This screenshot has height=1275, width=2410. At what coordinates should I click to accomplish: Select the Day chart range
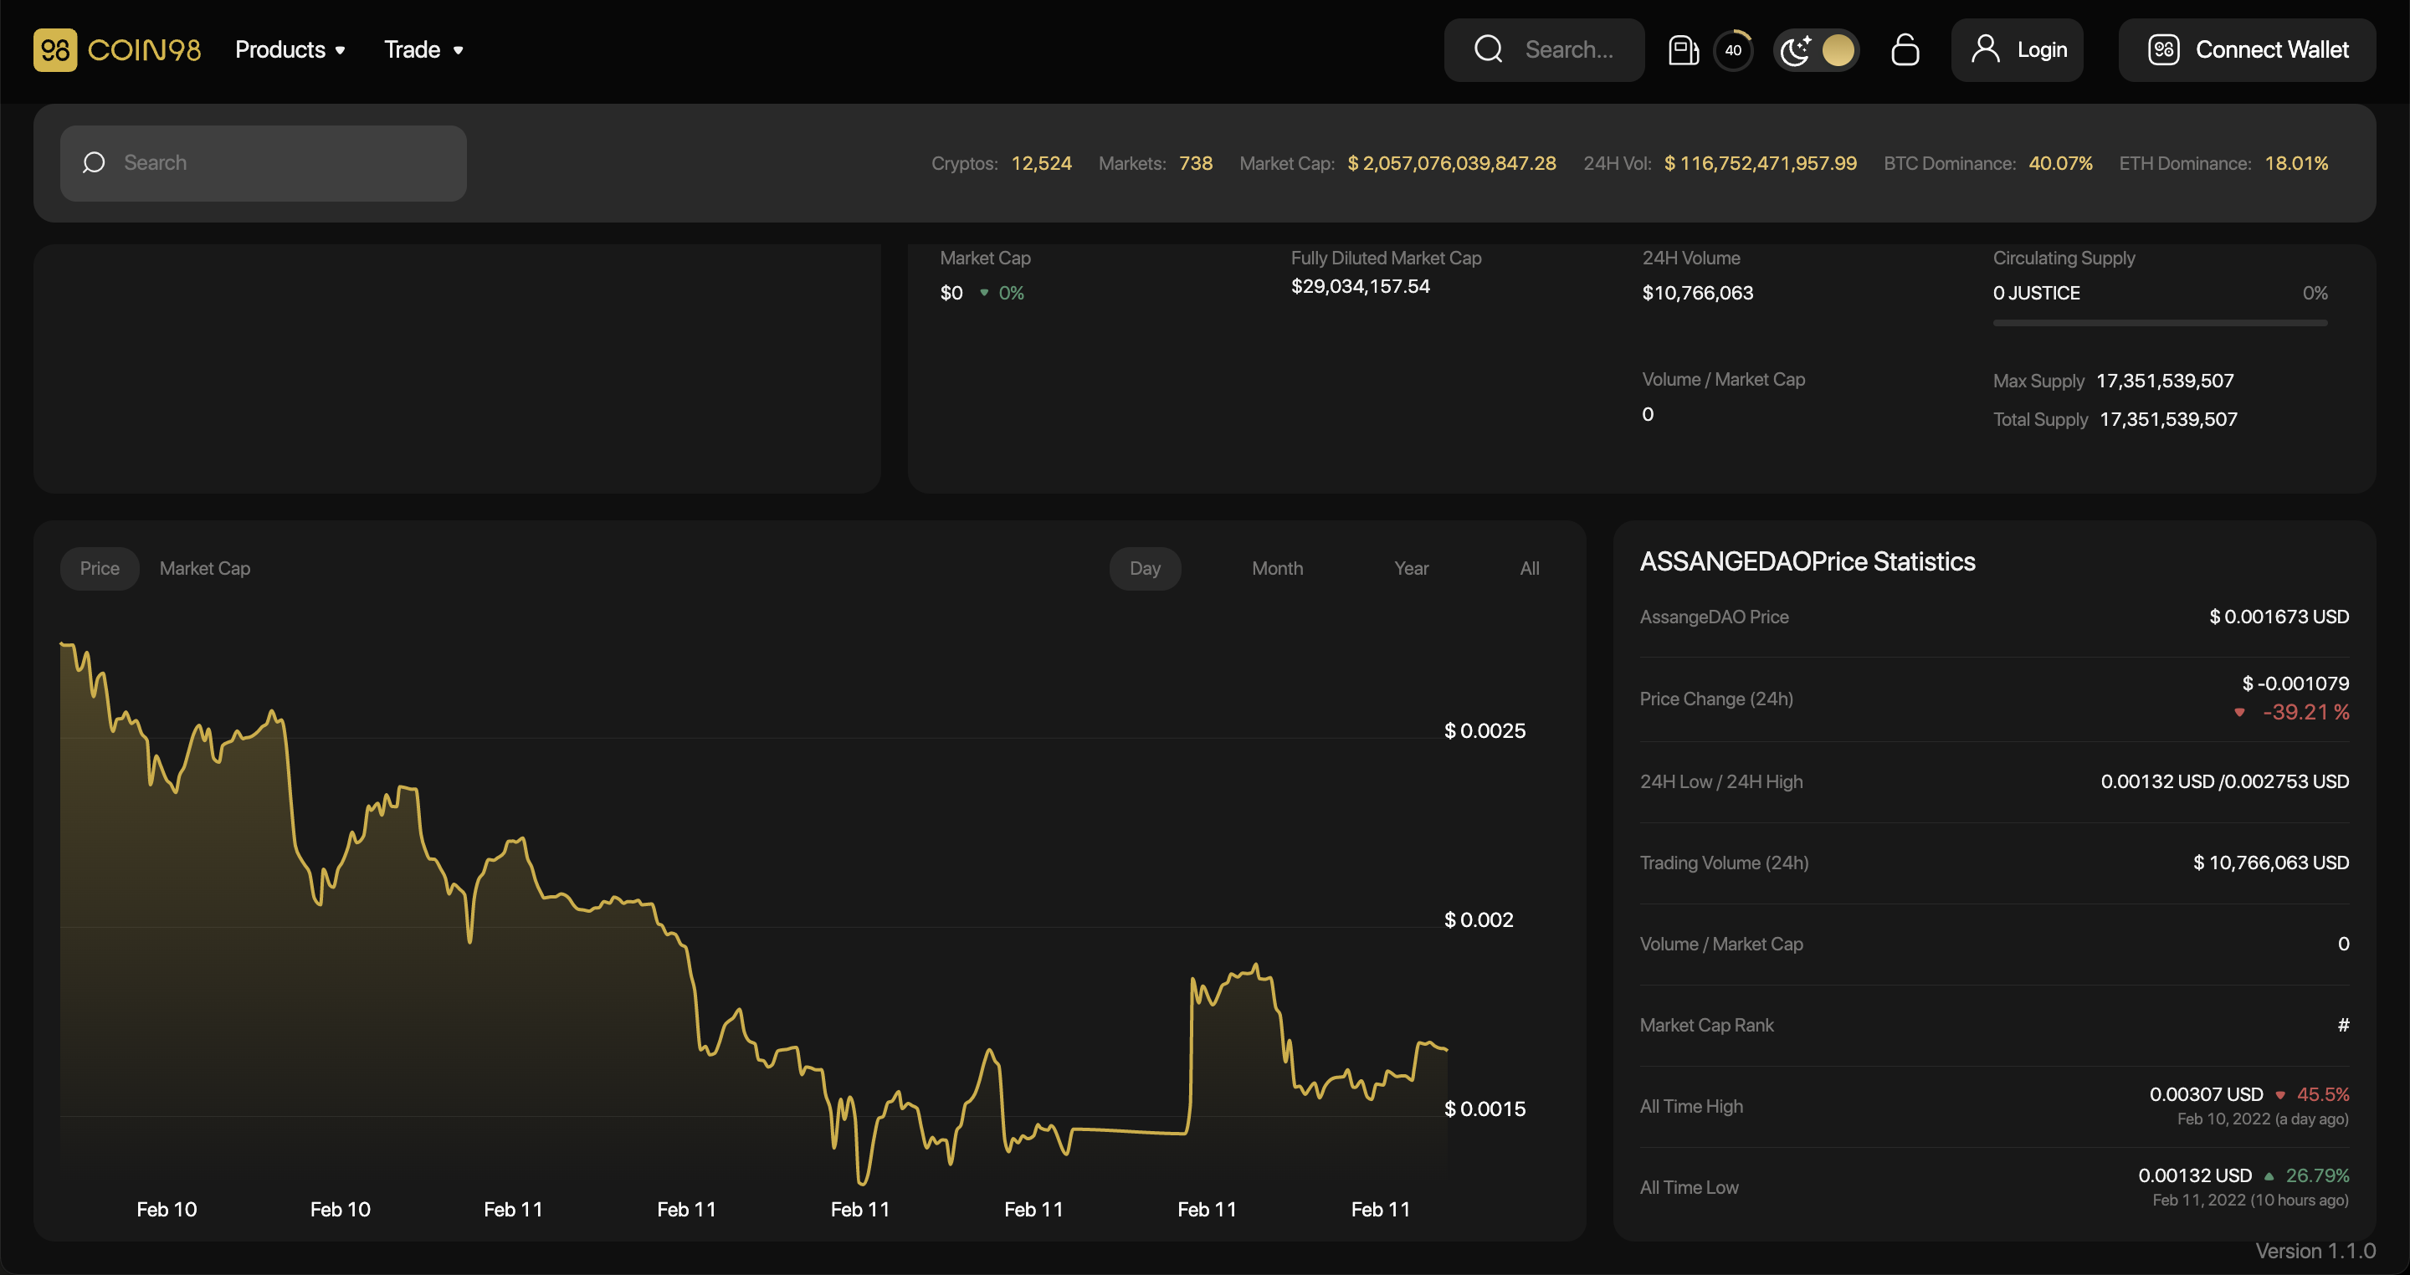click(1144, 568)
